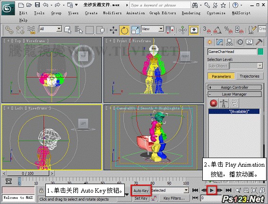Click the Save File floppy icon
This screenshot has width=268, height=204.
click(x=37, y=5)
